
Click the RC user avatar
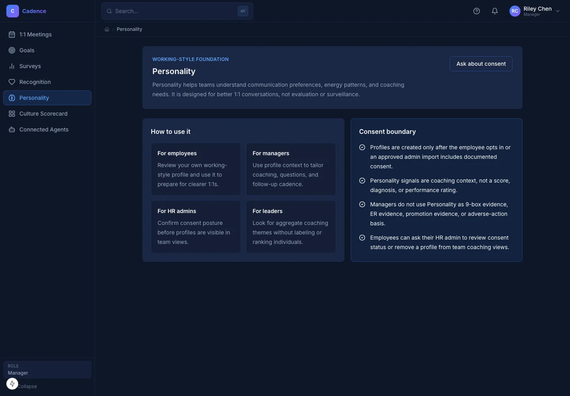[x=515, y=11]
